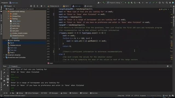Open run configuration wrench in Run panel
175x98 pixels.
click(x=4, y=73)
